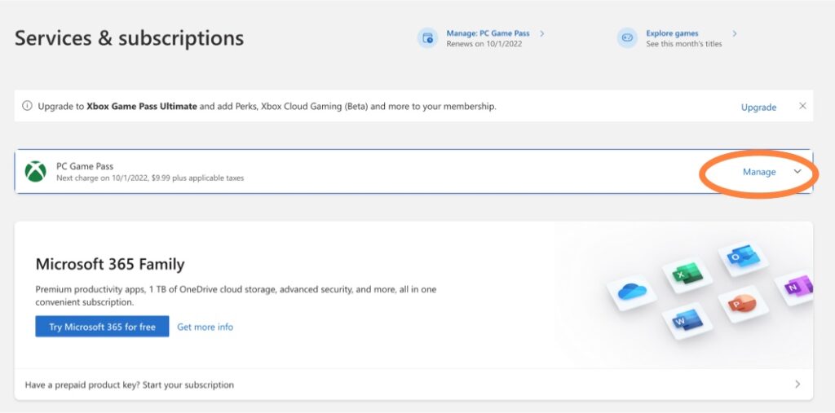Click the Explore games controller icon
This screenshot has width=835, height=413.
pos(627,38)
